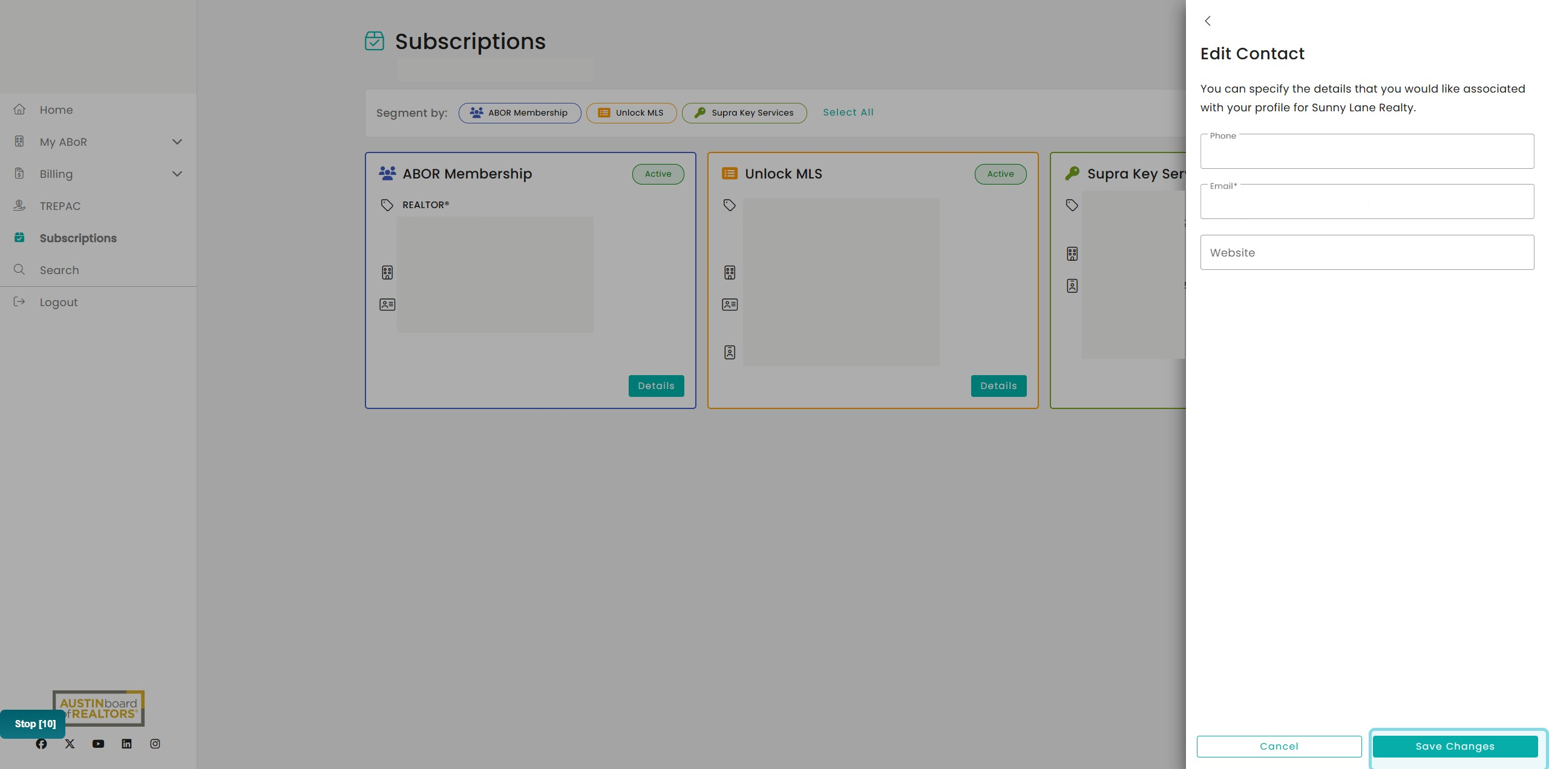The width and height of the screenshot is (1549, 769).
Task: Focus the Email input field
Action: click(x=1367, y=201)
